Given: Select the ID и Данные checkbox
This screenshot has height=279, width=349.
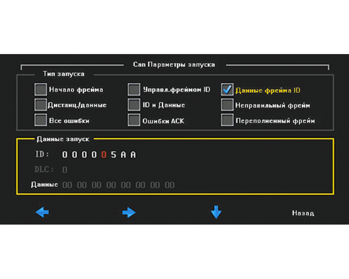Looking at the screenshot, I should [134, 105].
